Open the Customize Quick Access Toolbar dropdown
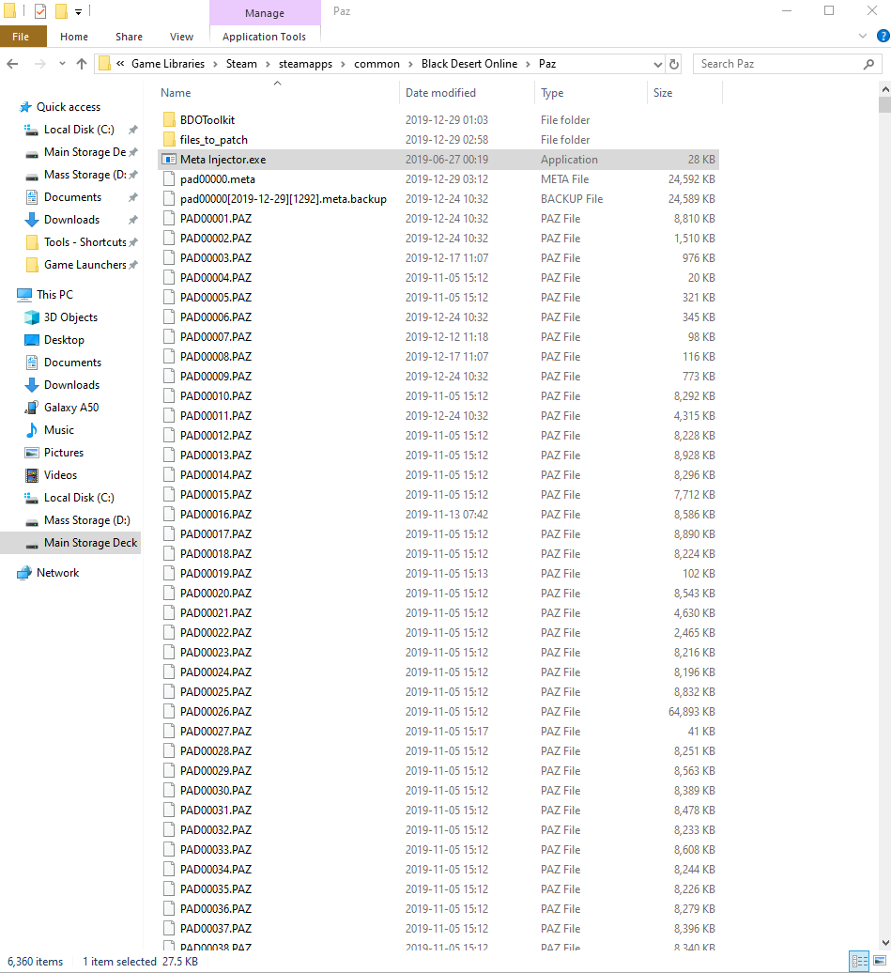This screenshot has width=891, height=973. coord(78,12)
